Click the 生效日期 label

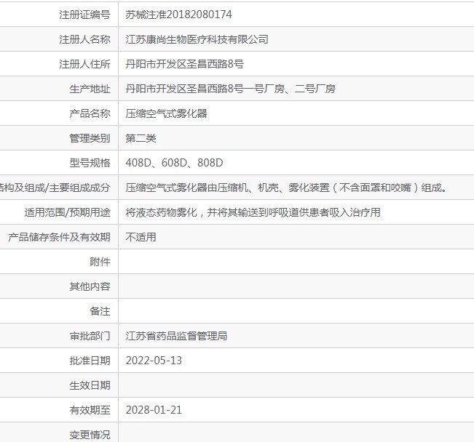[x=90, y=385]
